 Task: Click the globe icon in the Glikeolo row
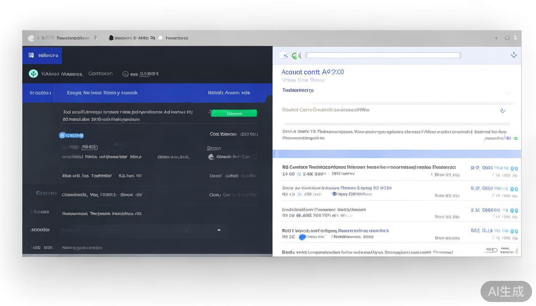pyautogui.click(x=211, y=157)
